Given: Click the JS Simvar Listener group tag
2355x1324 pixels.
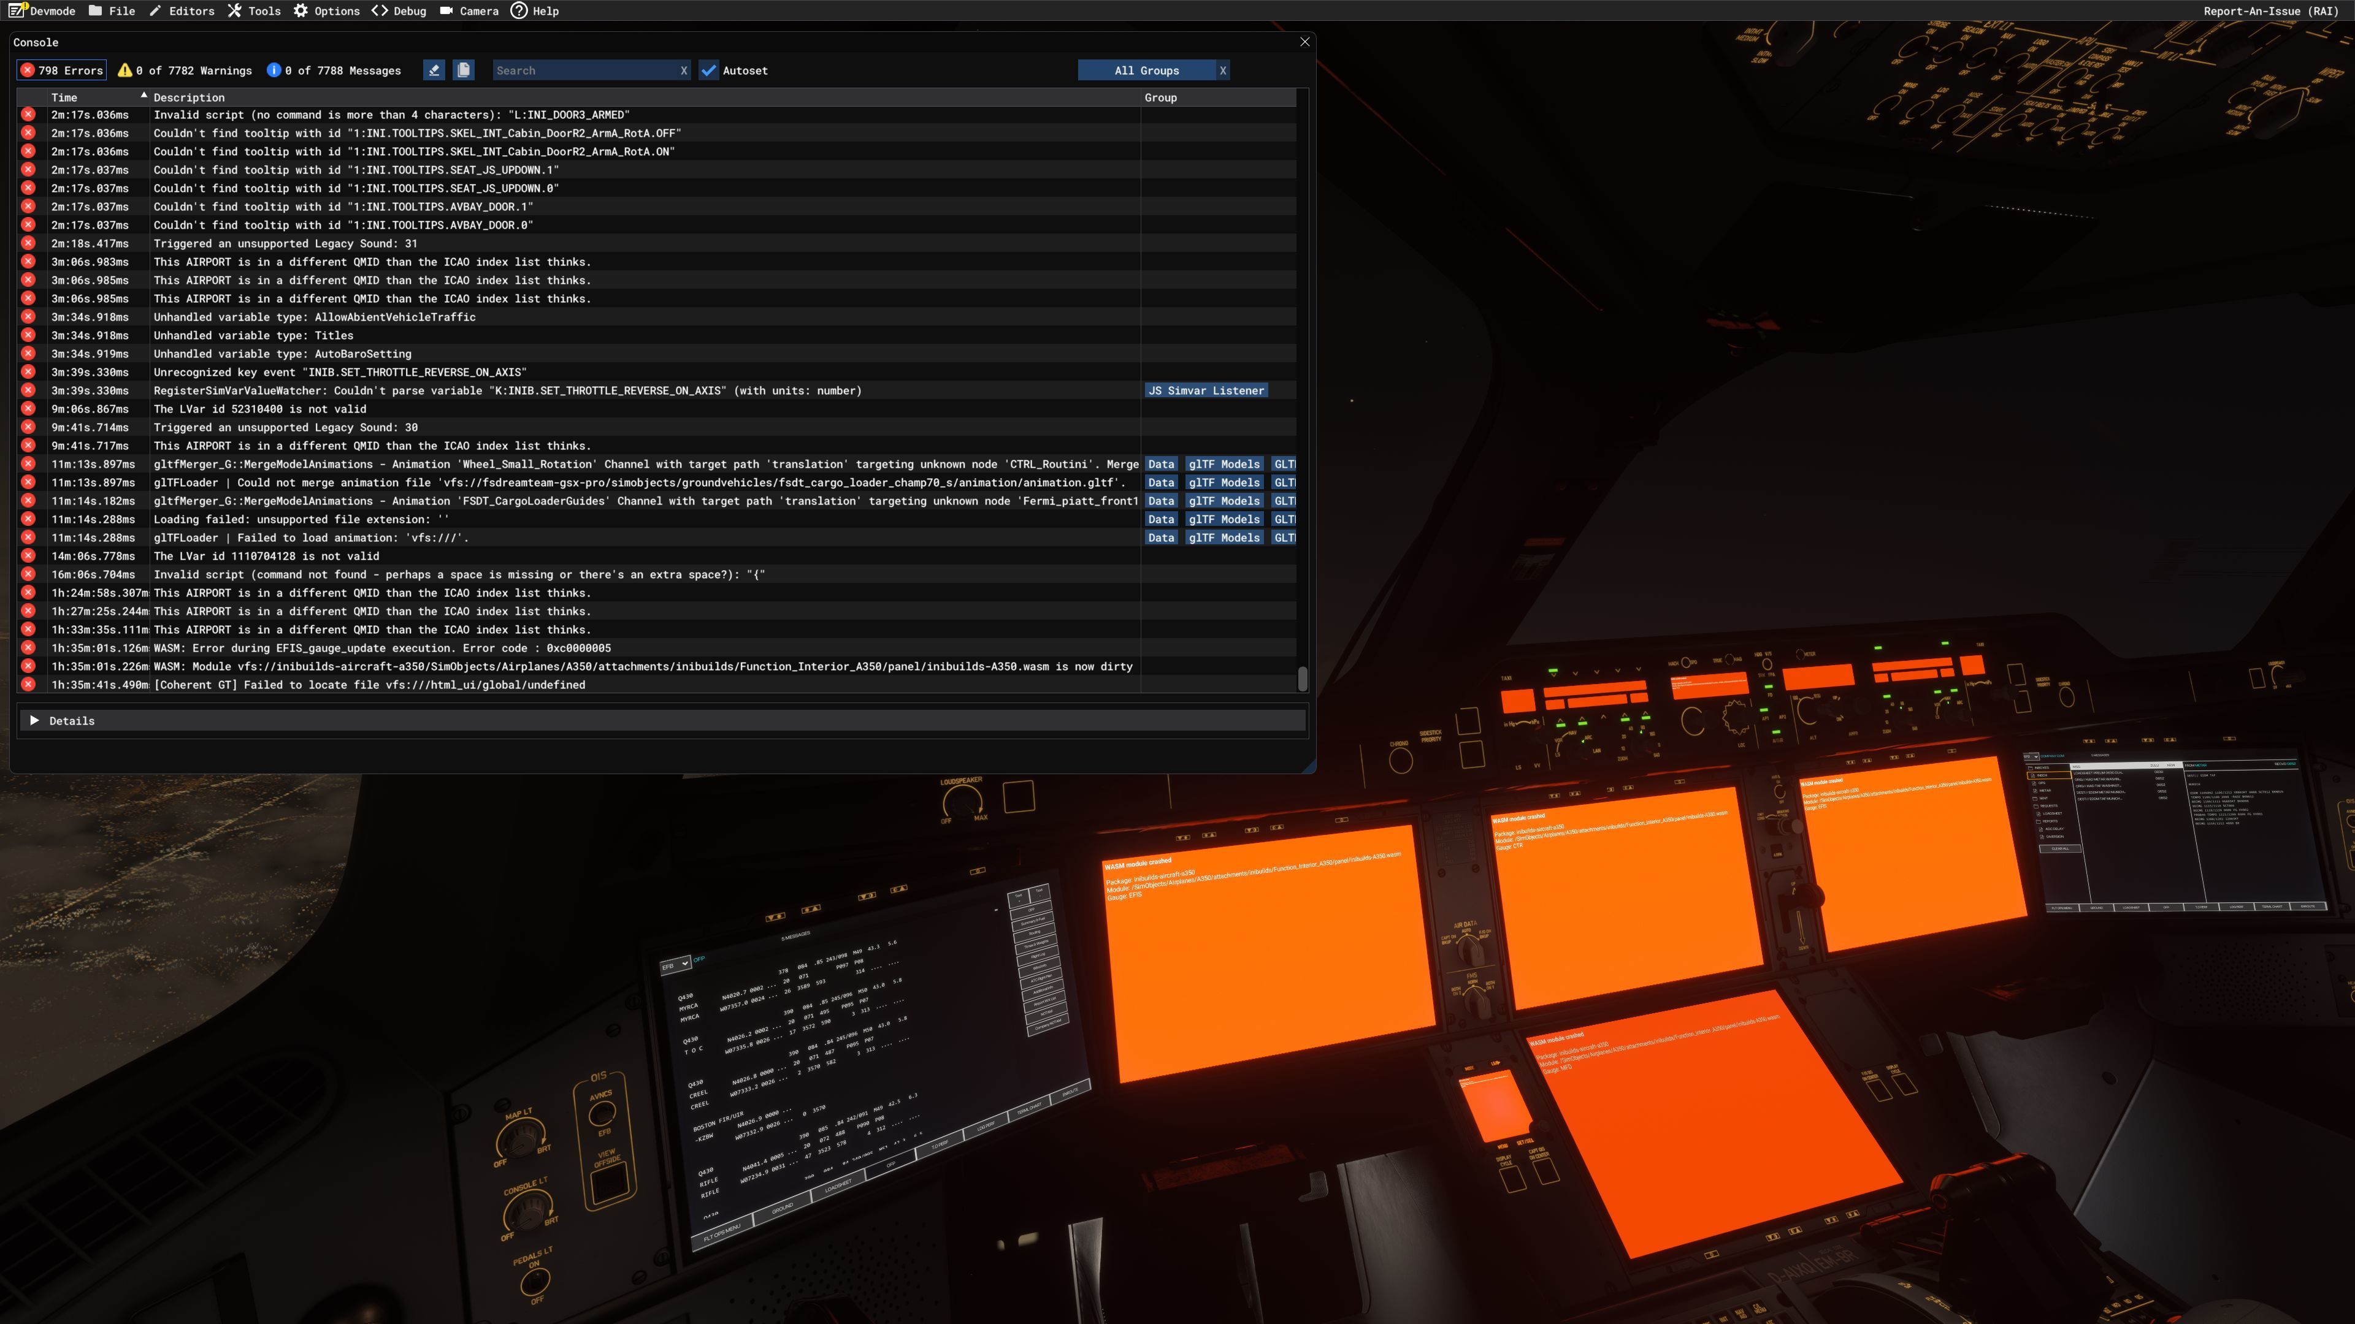Looking at the screenshot, I should point(1206,390).
